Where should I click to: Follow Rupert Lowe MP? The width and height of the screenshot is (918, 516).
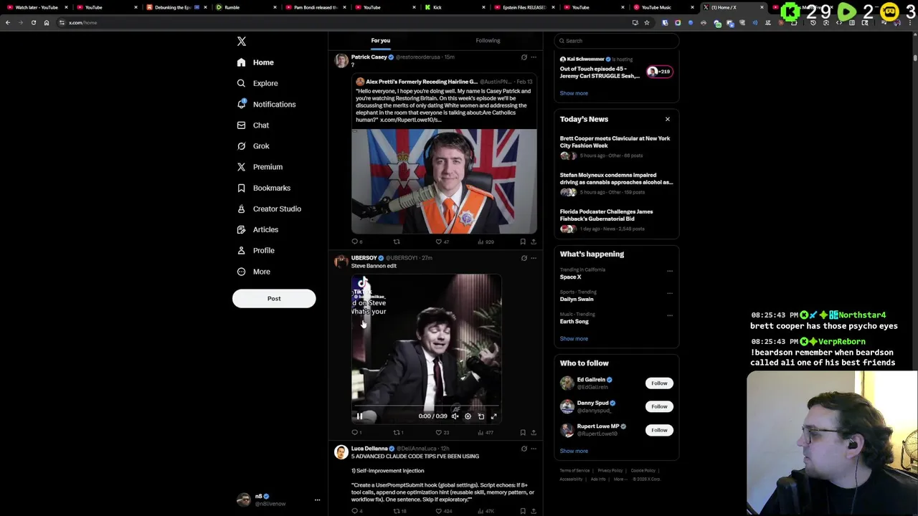(659, 430)
